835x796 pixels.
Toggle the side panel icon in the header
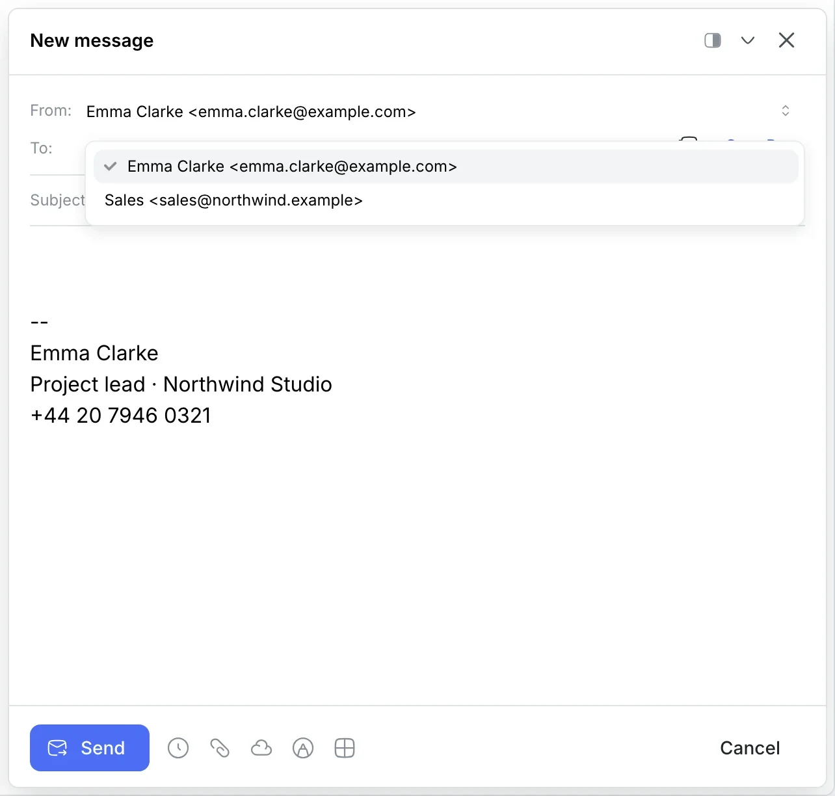tap(713, 40)
